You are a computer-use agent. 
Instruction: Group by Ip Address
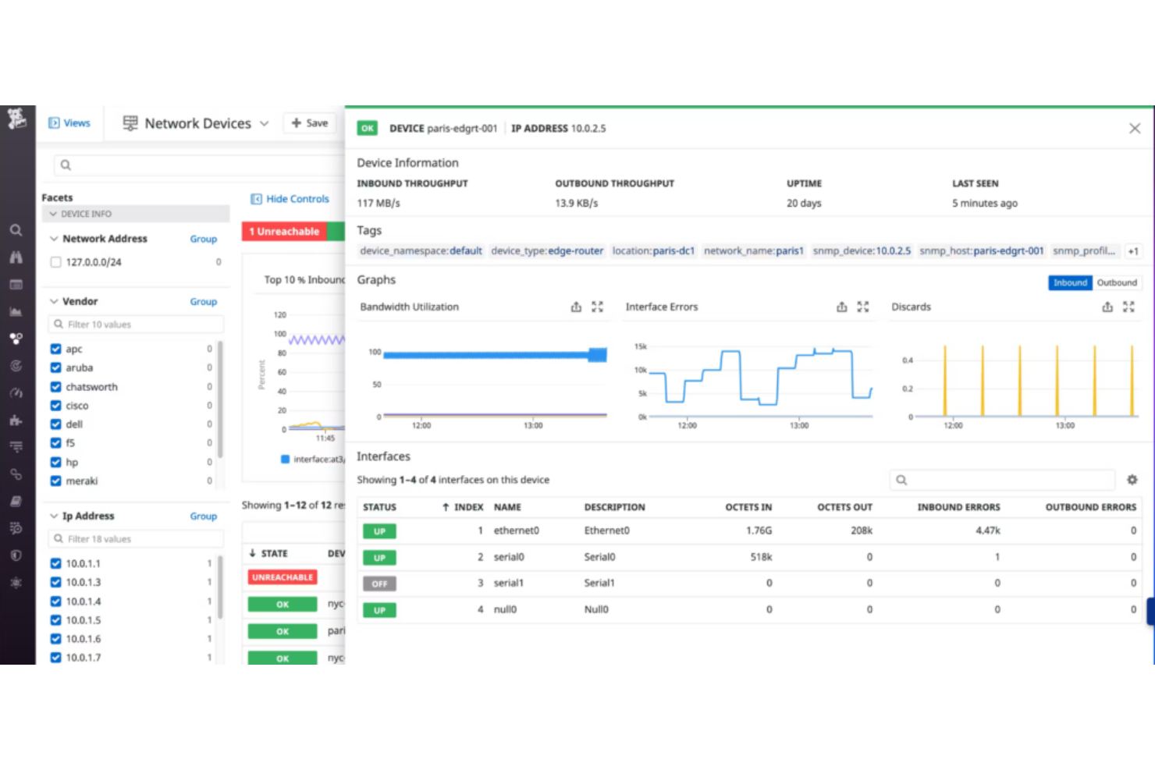(203, 516)
